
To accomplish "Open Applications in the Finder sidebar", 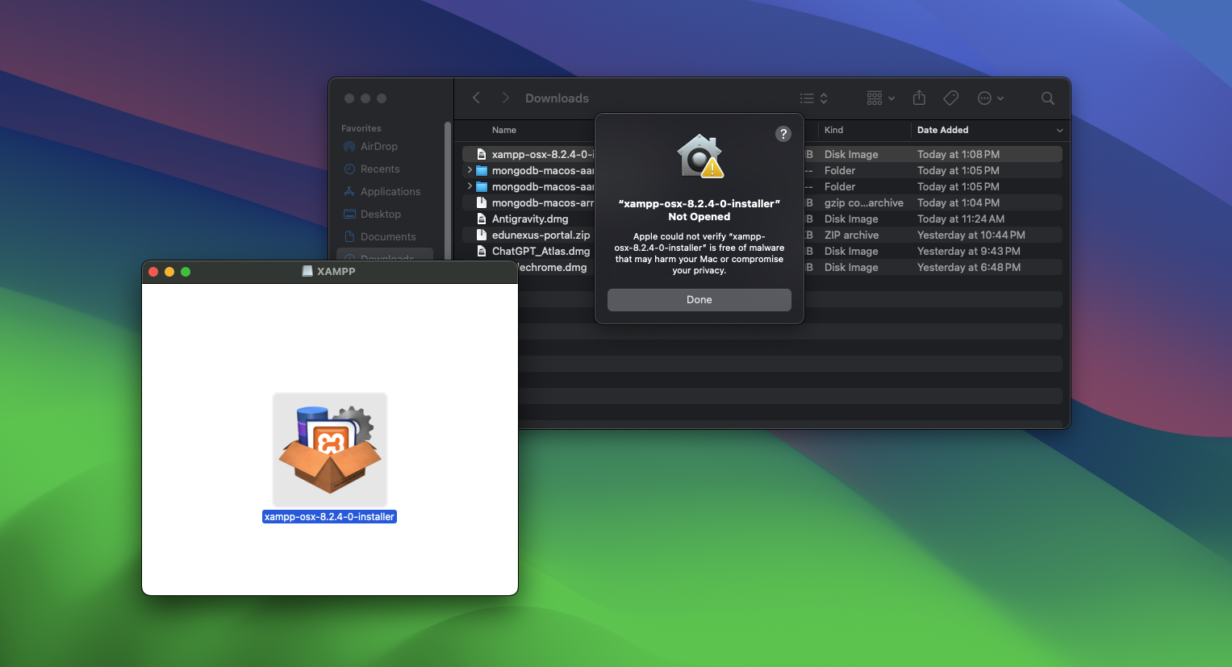I will pyautogui.click(x=390, y=192).
